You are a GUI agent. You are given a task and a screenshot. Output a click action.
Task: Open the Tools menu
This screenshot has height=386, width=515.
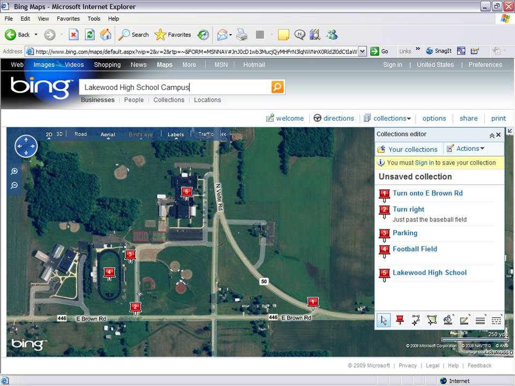click(x=93, y=19)
